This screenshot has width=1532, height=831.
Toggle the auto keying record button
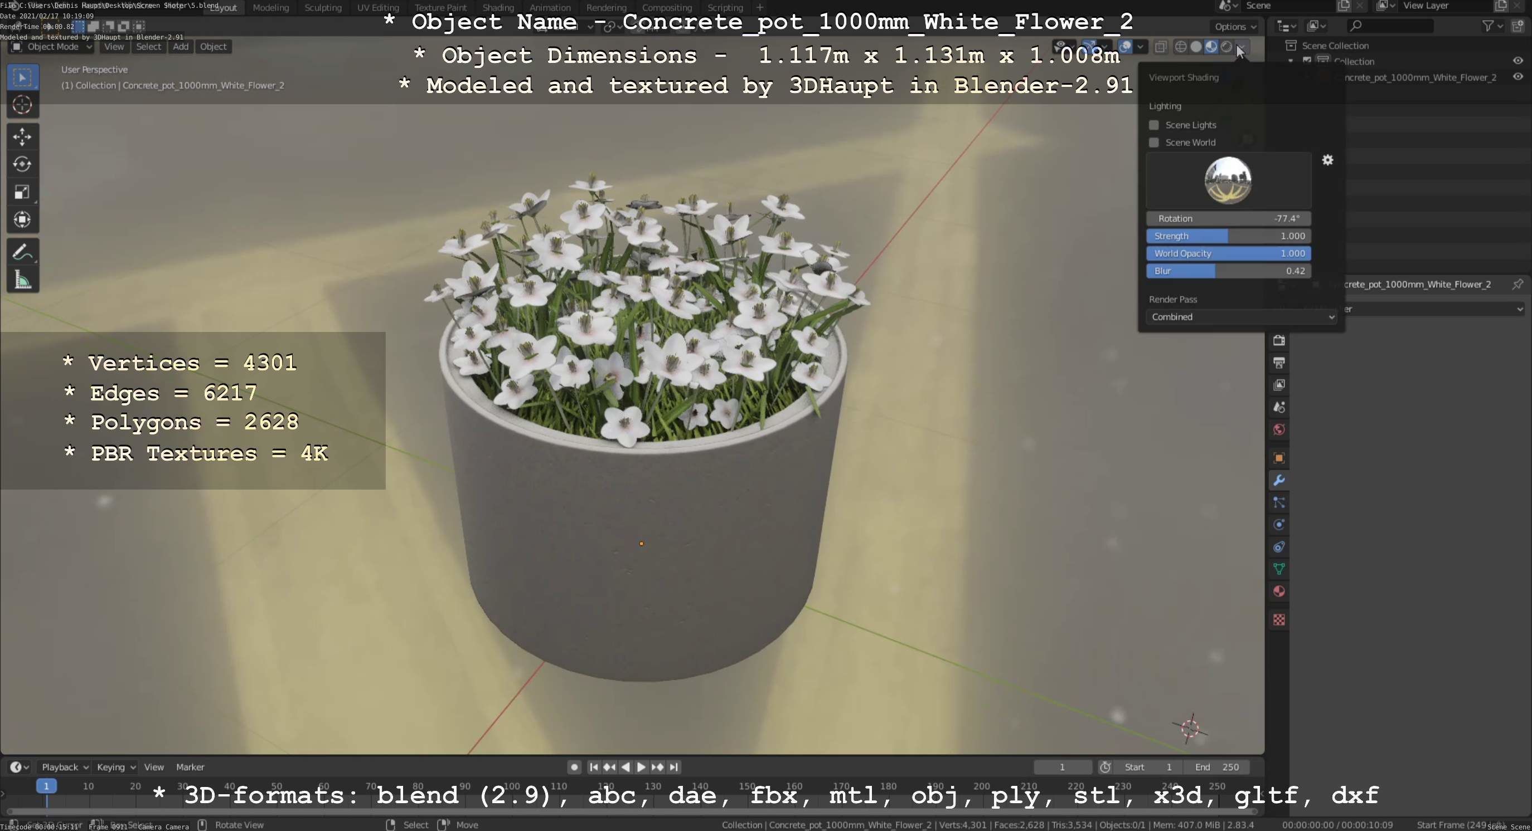point(574,767)
